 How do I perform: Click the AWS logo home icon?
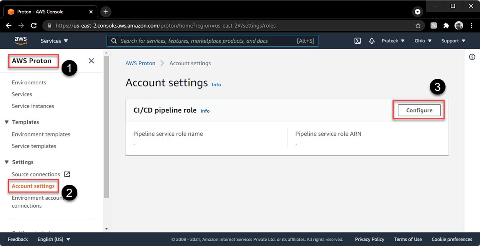click(21, 40)
